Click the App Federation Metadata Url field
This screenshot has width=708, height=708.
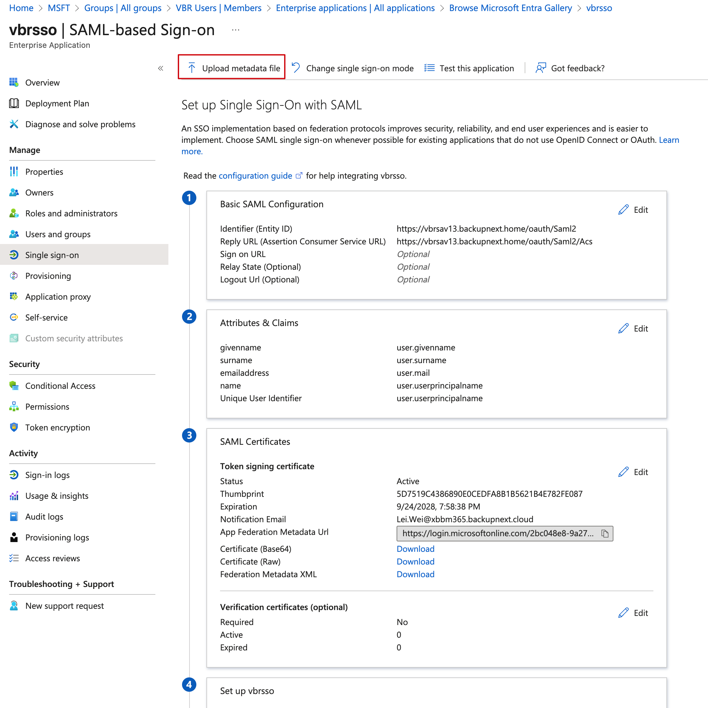click(x=497, y=533)
